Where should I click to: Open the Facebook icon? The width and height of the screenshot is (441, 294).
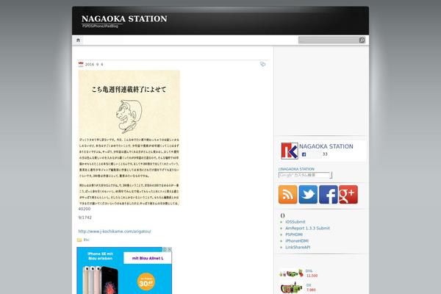pos(329,194)
